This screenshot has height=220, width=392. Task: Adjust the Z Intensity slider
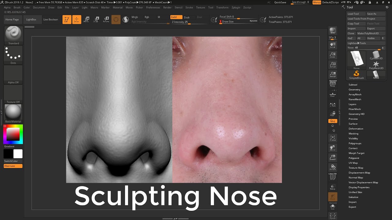click(x=190, y=22)
